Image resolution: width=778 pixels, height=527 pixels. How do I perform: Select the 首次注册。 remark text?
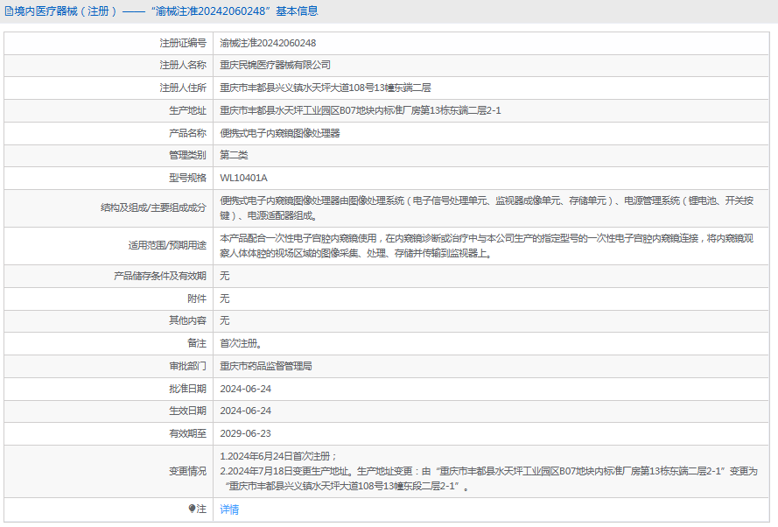click(242, 343)
